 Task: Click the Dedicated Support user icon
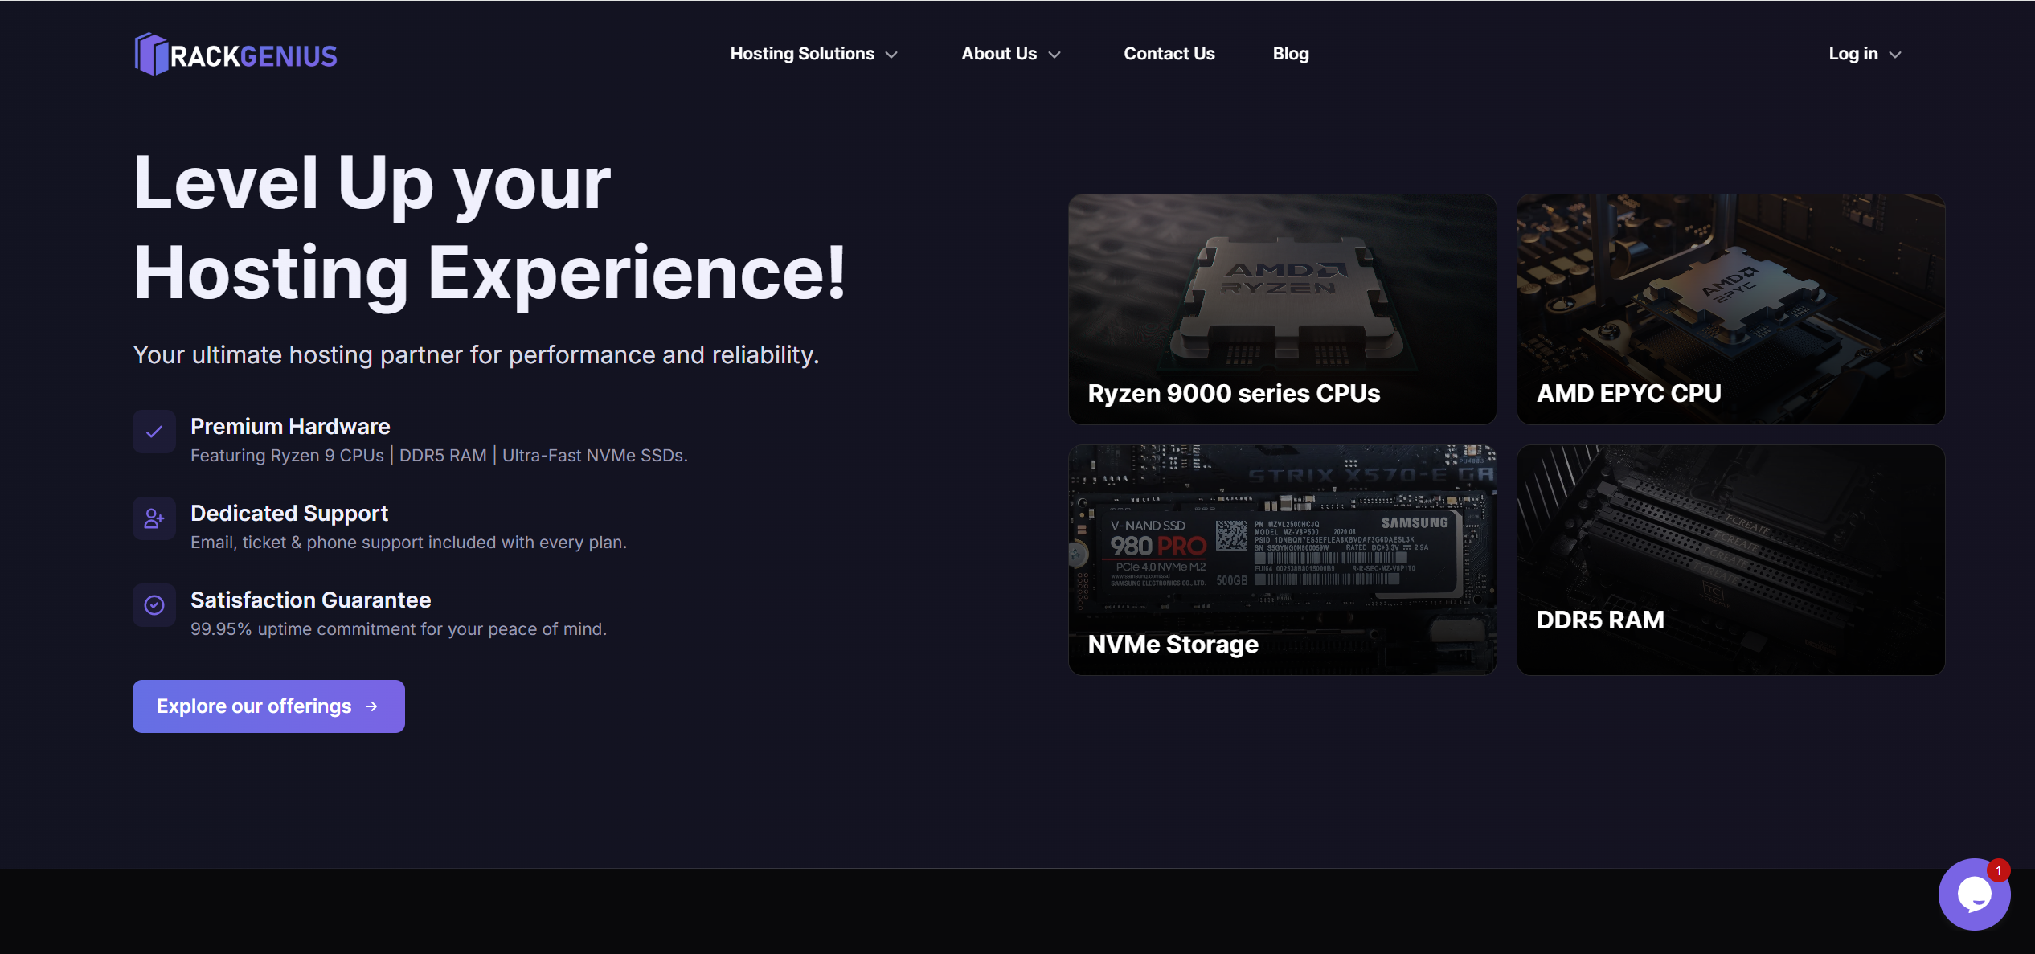click(154, 518)
